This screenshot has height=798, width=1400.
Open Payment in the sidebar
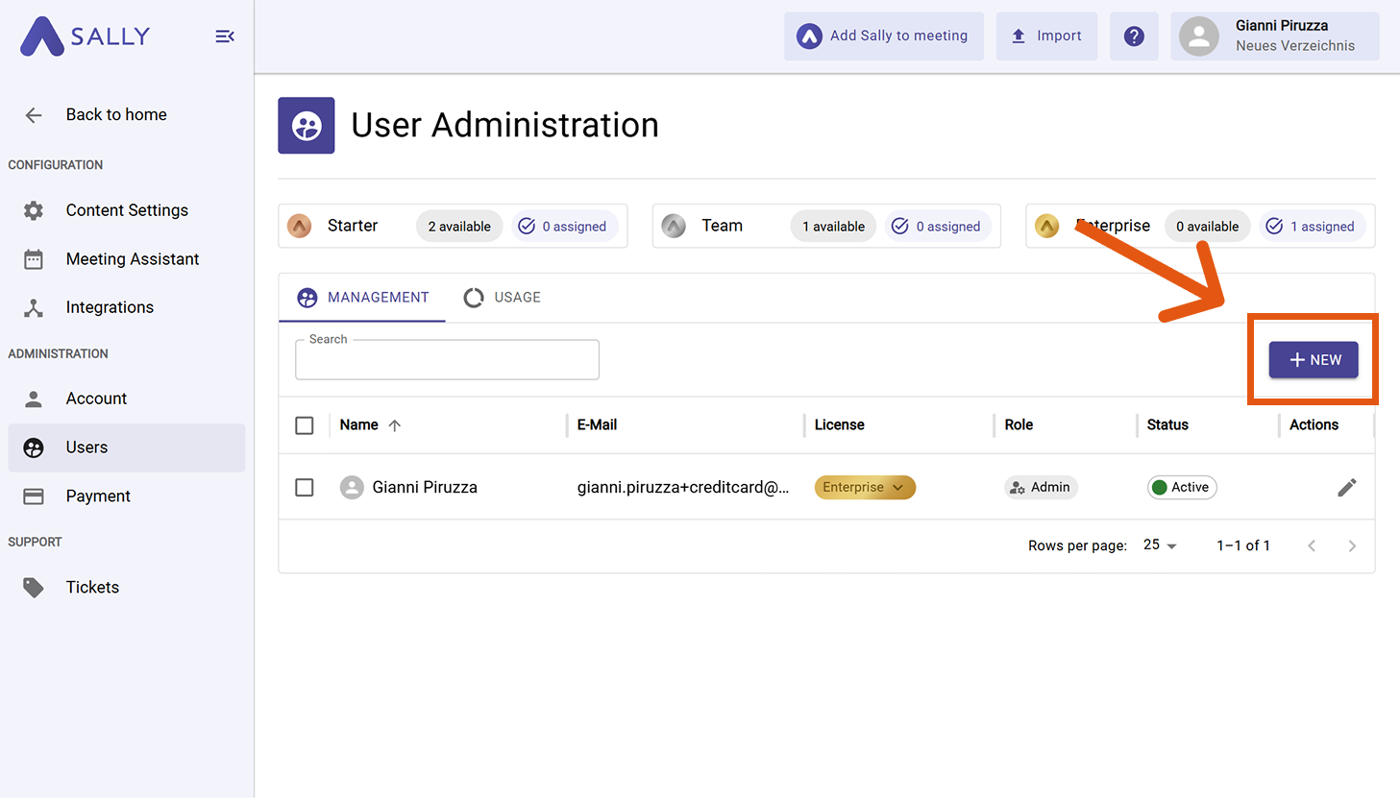127,496
